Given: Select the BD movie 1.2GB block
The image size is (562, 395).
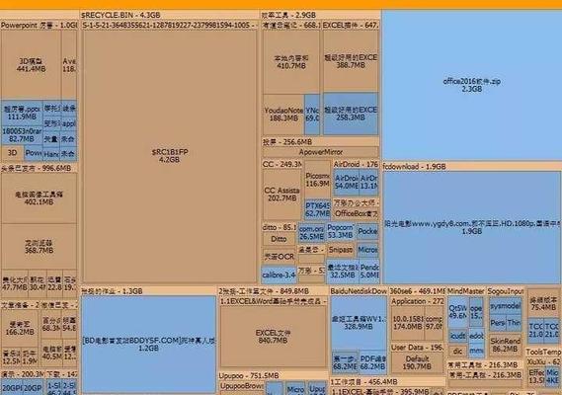Looking at the screenshot, I should coord(148,344).
